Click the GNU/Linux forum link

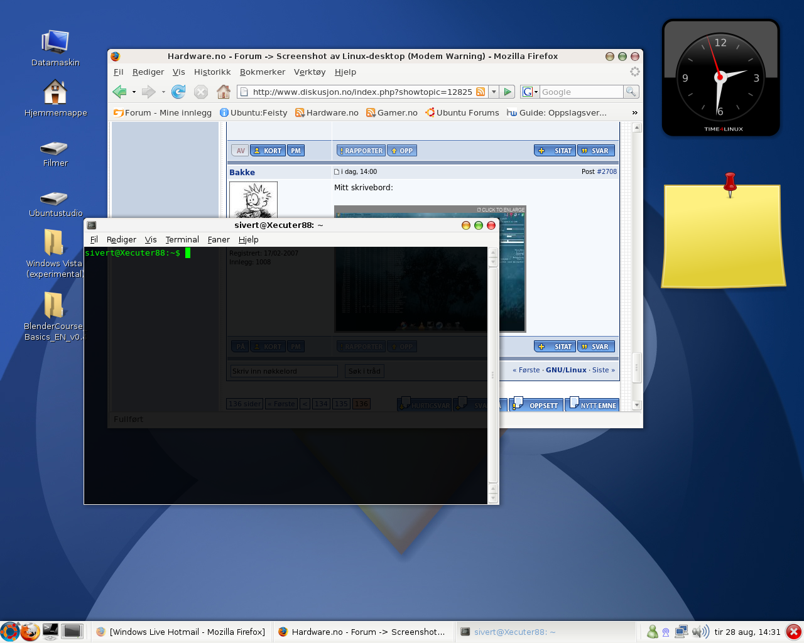566,370
